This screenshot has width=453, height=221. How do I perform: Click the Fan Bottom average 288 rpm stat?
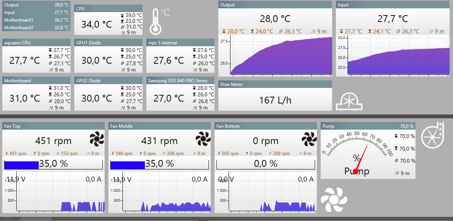[x=279, y=154]
